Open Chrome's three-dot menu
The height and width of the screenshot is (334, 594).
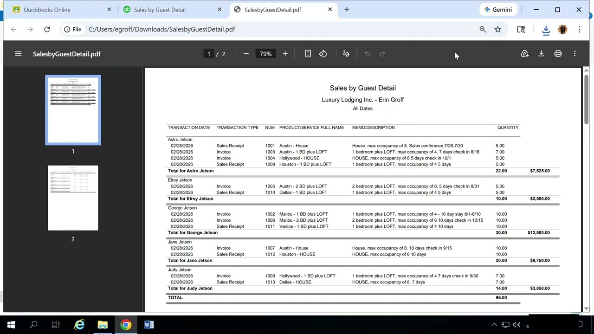pyautogui.click(x=579, y=29)
